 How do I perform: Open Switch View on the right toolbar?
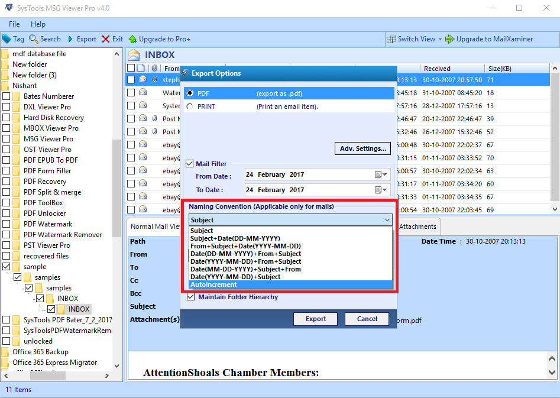click(414, 38)
